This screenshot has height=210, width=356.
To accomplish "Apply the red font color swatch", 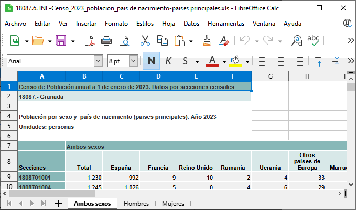I will (x=212, y=61).
